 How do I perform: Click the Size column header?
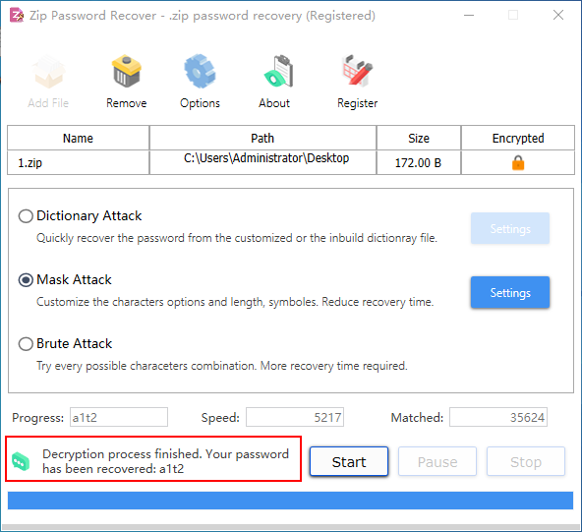point(419,138)
